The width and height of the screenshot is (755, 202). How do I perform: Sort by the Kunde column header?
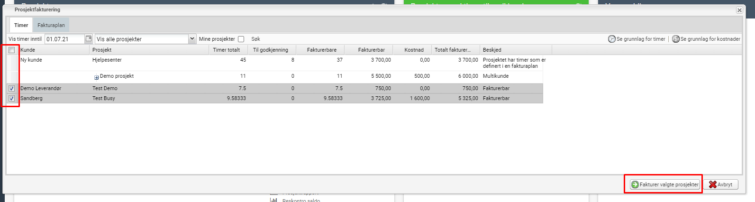53,50
